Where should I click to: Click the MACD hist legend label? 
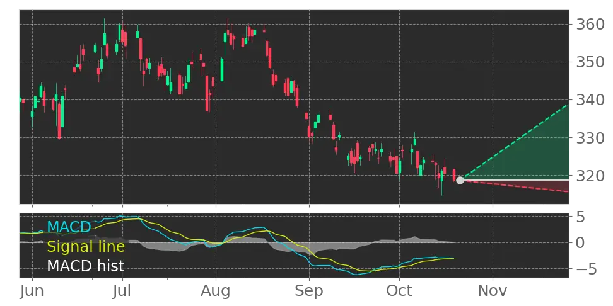86,266
